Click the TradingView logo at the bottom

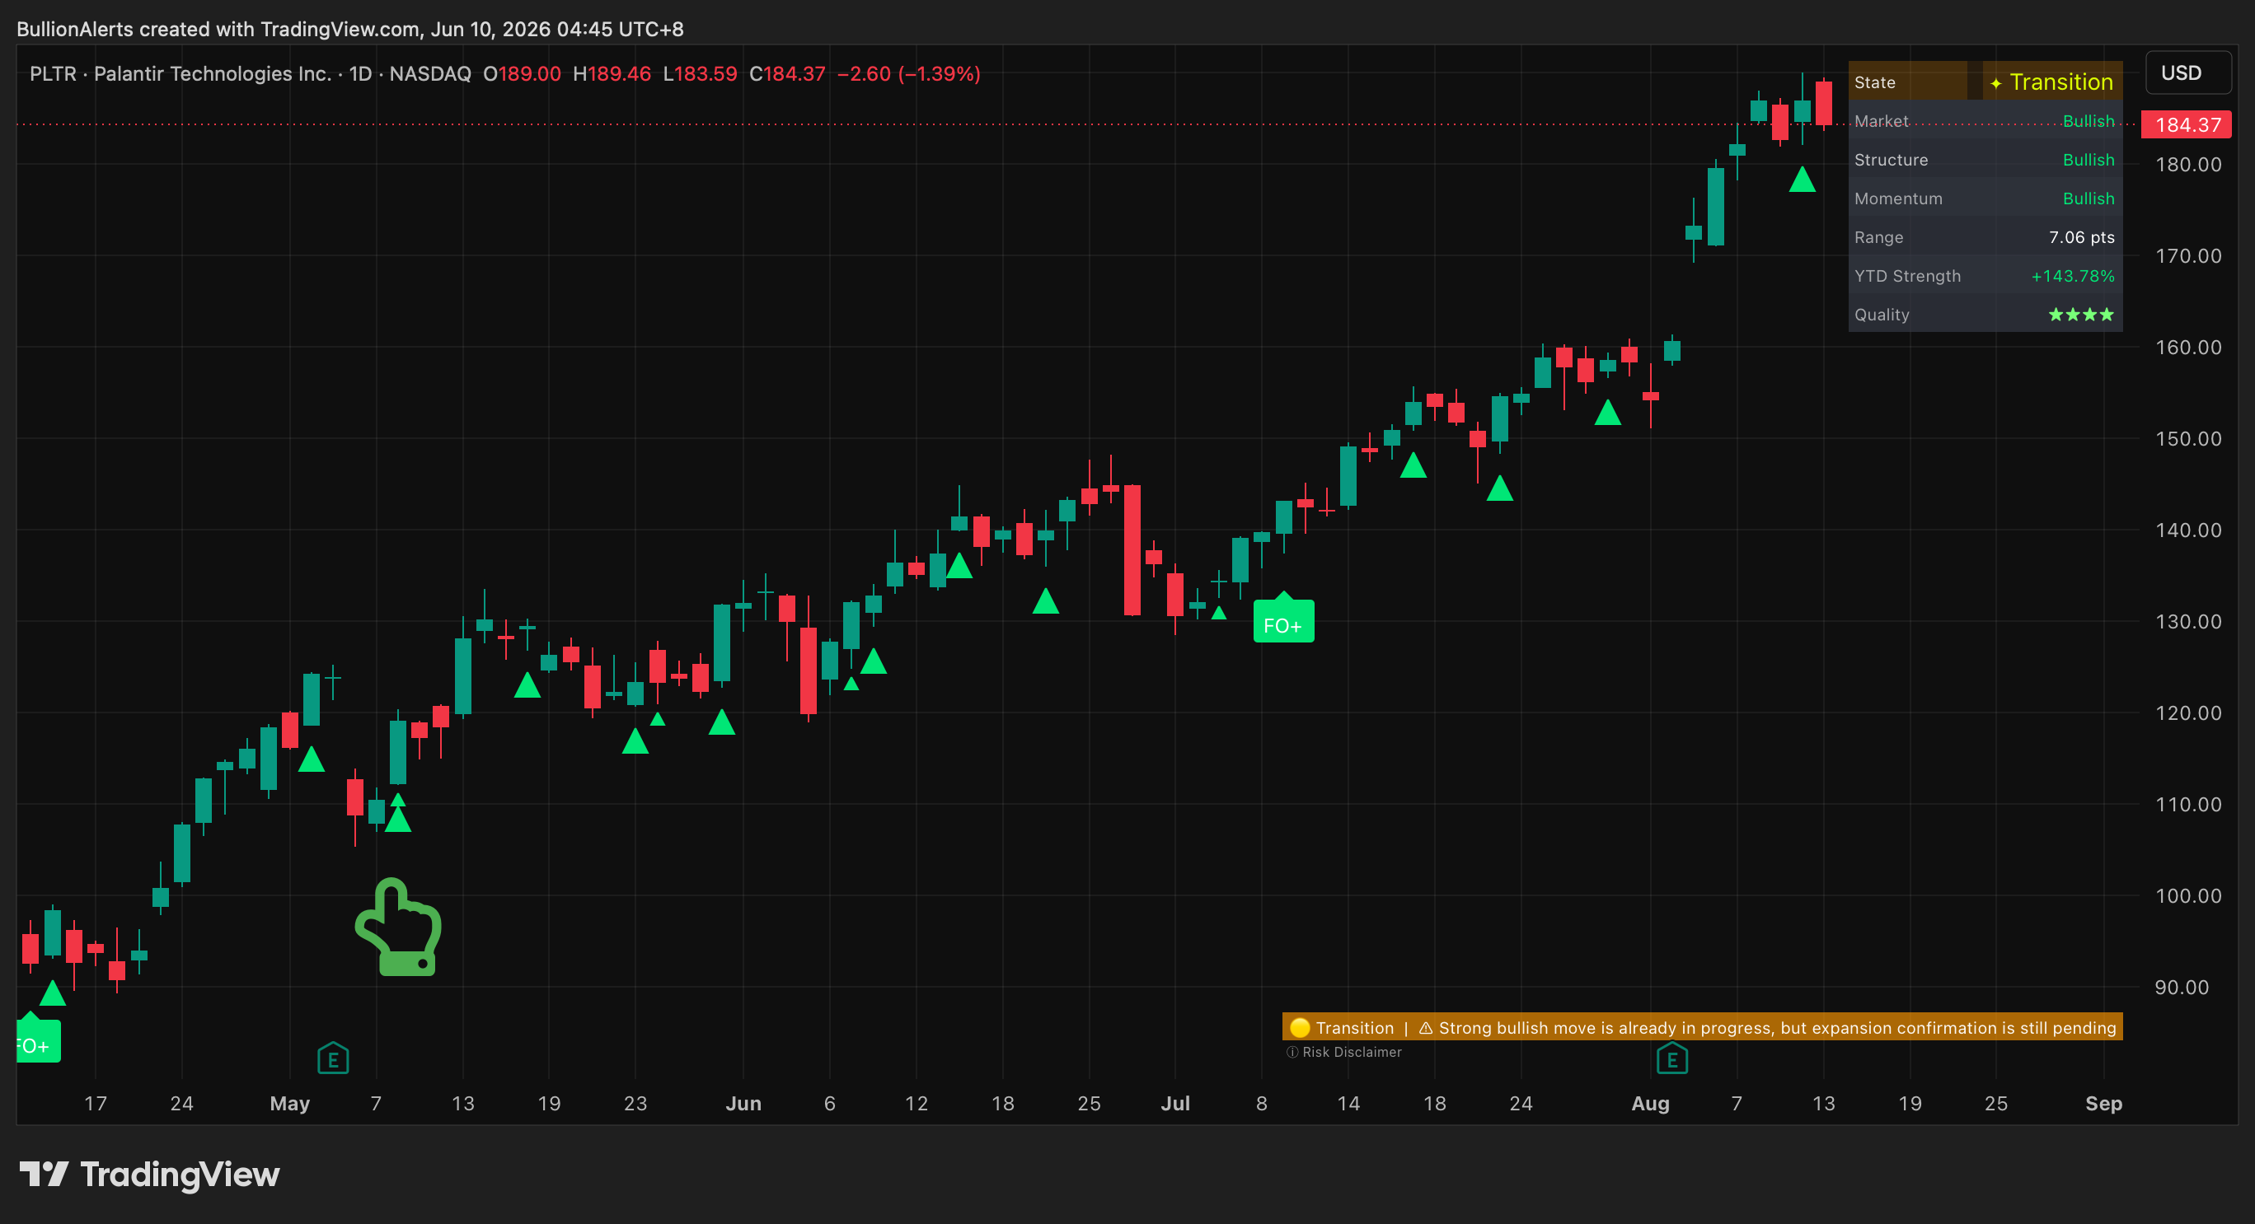149,1174
